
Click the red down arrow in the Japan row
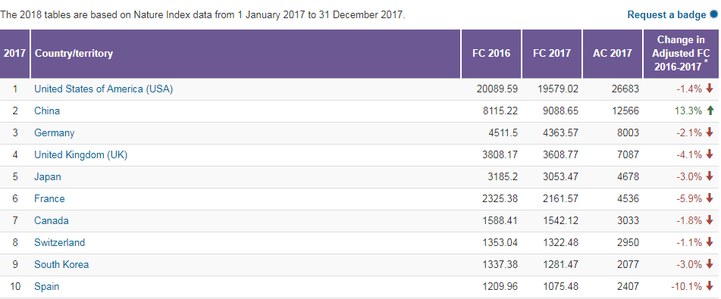point(710,176)
